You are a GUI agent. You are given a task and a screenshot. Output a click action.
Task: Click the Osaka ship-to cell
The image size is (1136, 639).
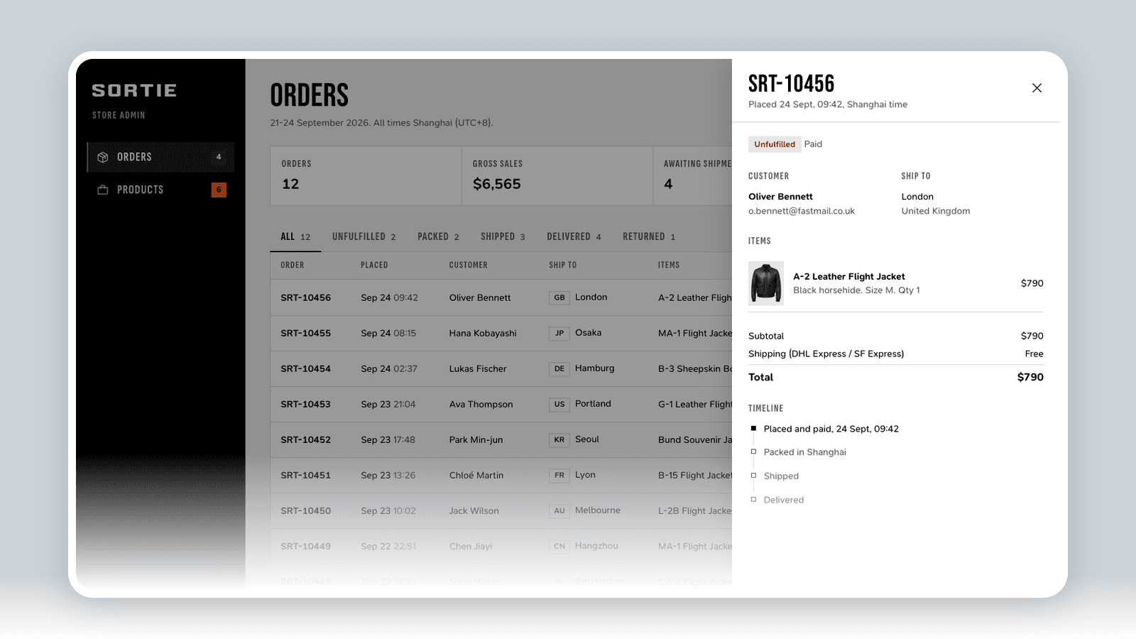pyautogui.click(x=589, y=333)
